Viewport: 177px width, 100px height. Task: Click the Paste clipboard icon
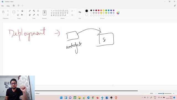(3, 12)
